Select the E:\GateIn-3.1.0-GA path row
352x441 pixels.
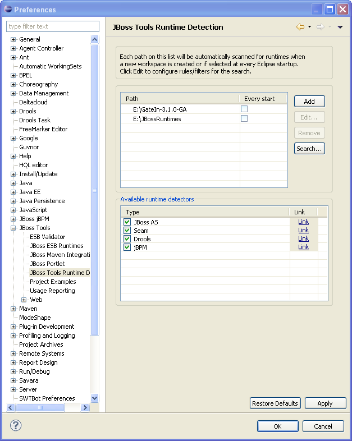pyautogui.click(x=204, y=109)
